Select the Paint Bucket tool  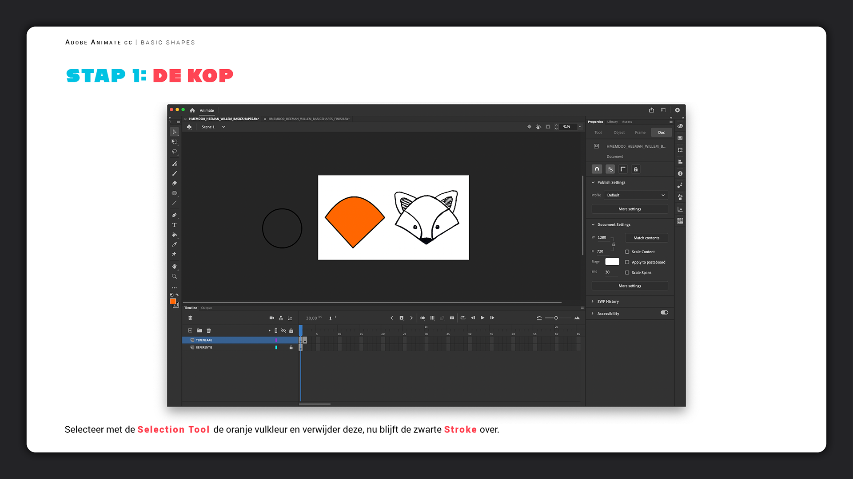pos(174,235)
